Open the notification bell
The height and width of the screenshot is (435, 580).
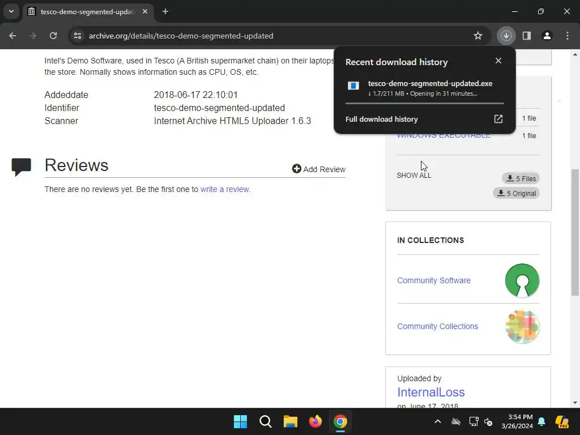tap(542, 421)
